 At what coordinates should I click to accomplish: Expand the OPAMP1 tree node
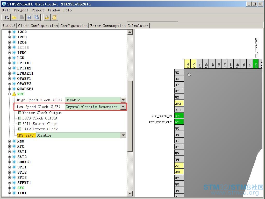click(x=10, y=79)
